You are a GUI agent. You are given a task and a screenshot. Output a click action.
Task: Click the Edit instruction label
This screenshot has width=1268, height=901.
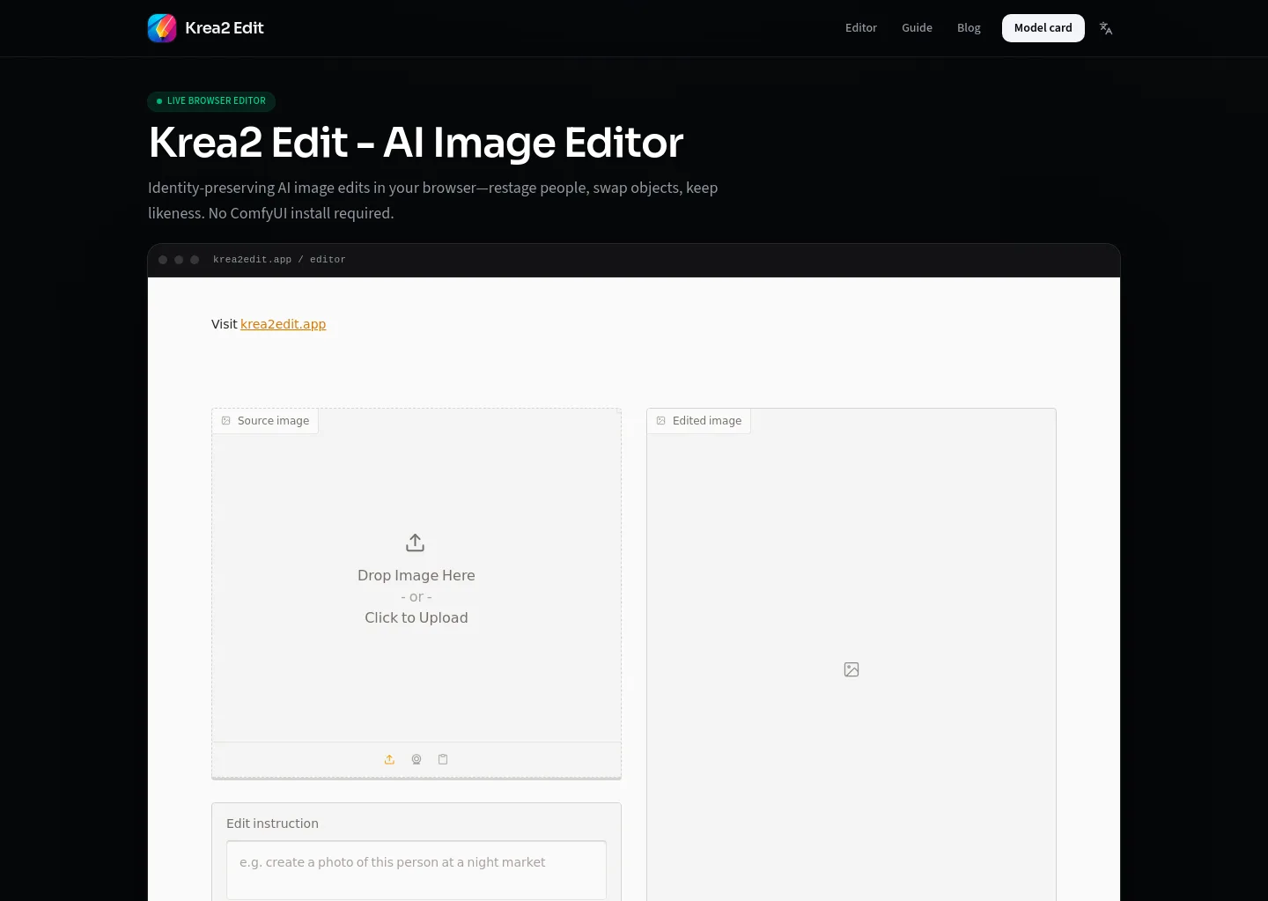point(272,823)
